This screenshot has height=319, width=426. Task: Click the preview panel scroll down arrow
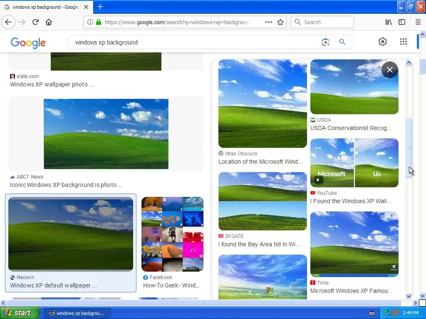point(409,296)
